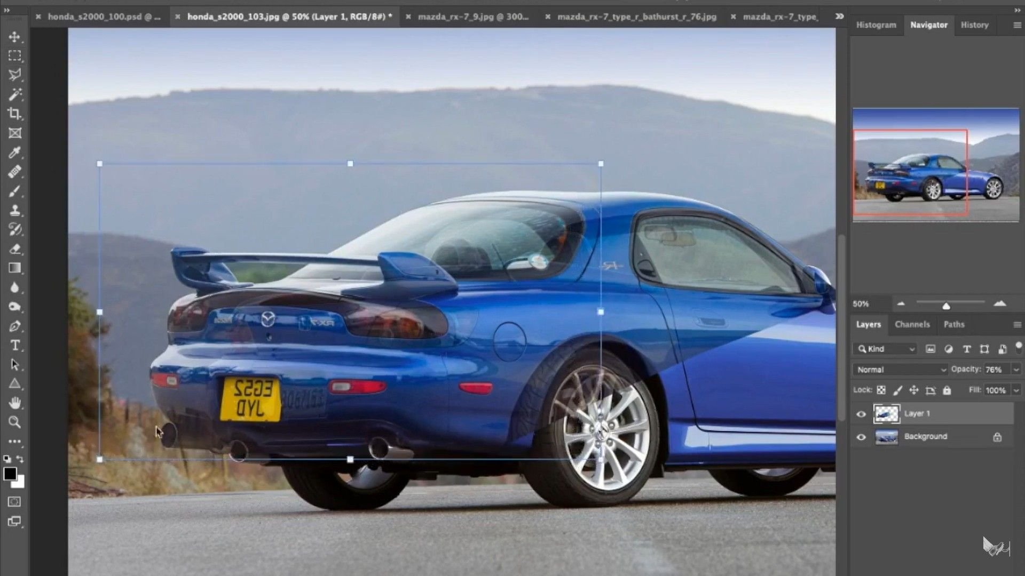Screen dimensions: 1025x576
Task: Open the Histogram panel tab
Action: tap(876, 25)
